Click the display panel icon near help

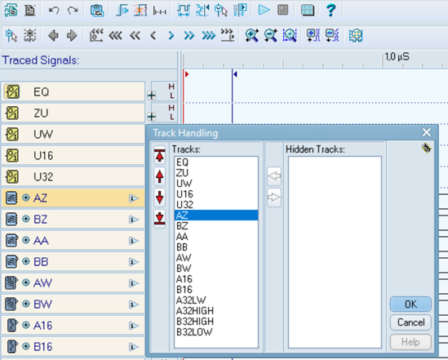point(308,11)
